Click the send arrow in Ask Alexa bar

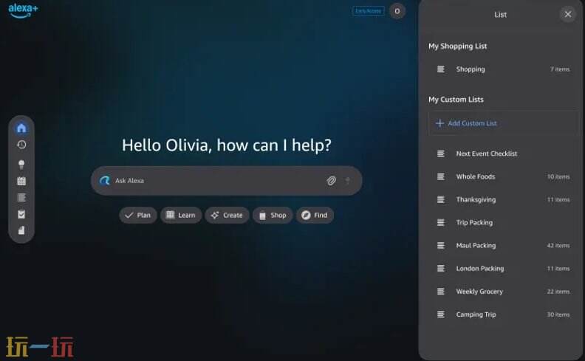(347, 181)
